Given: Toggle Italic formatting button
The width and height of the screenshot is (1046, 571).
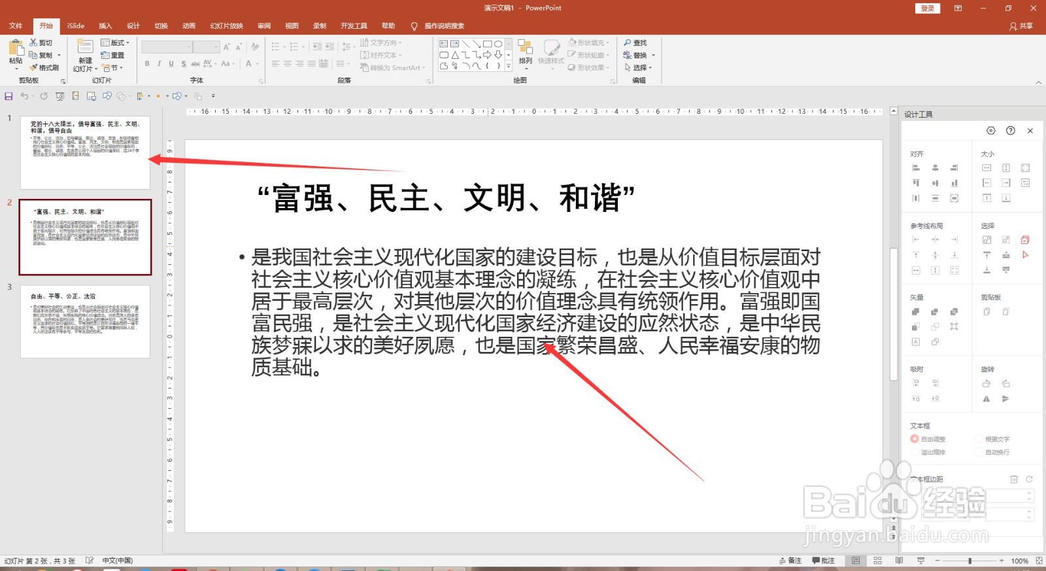Looking at the screenshot, I should coord(159,63).
